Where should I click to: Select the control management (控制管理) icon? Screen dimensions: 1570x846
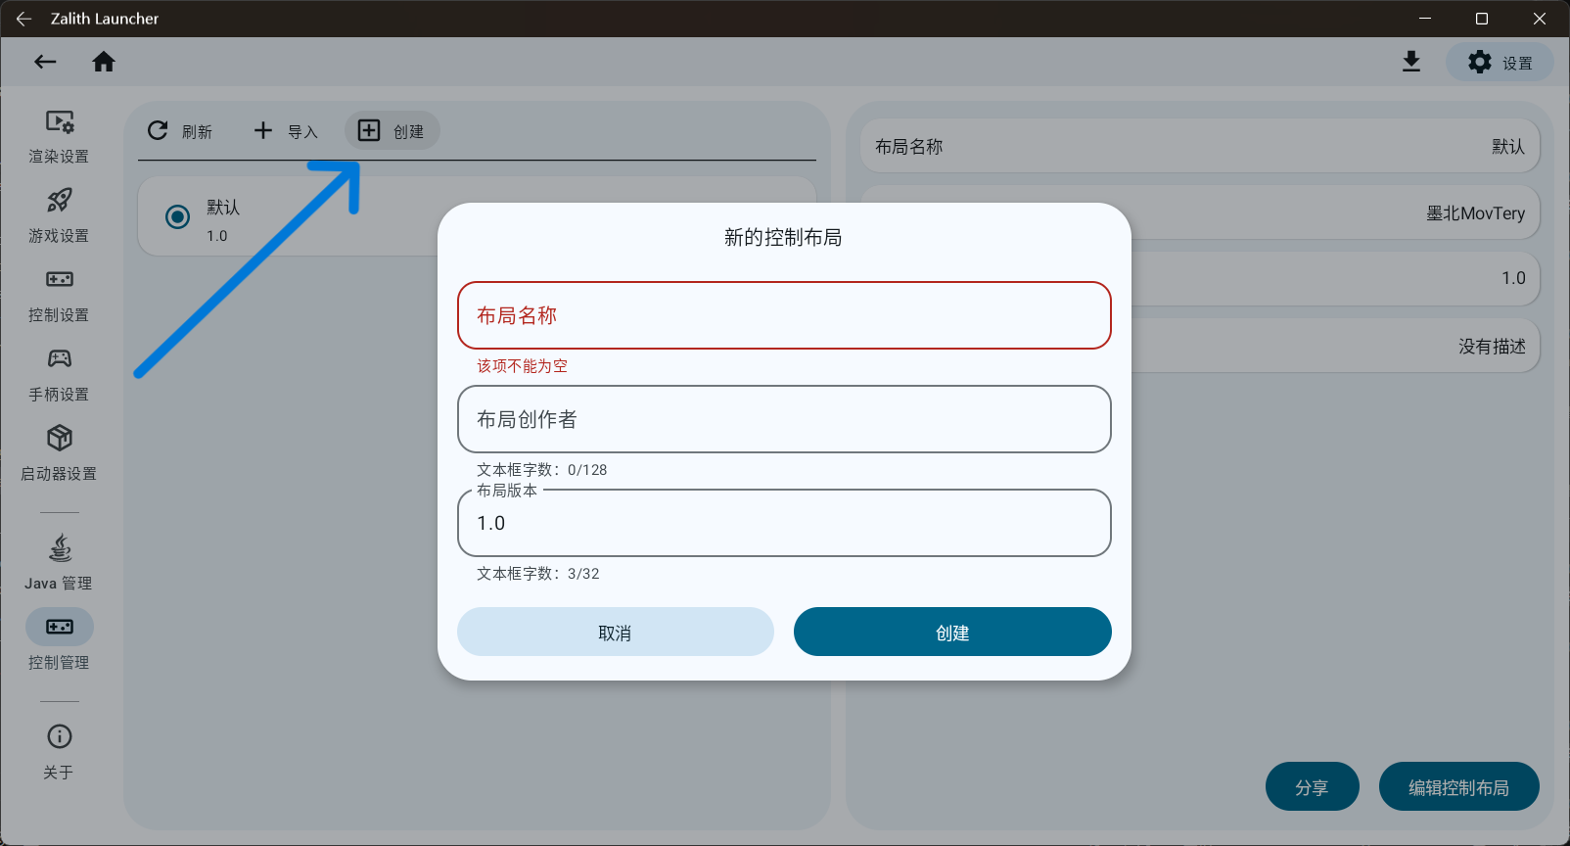(x=59, y=628)
